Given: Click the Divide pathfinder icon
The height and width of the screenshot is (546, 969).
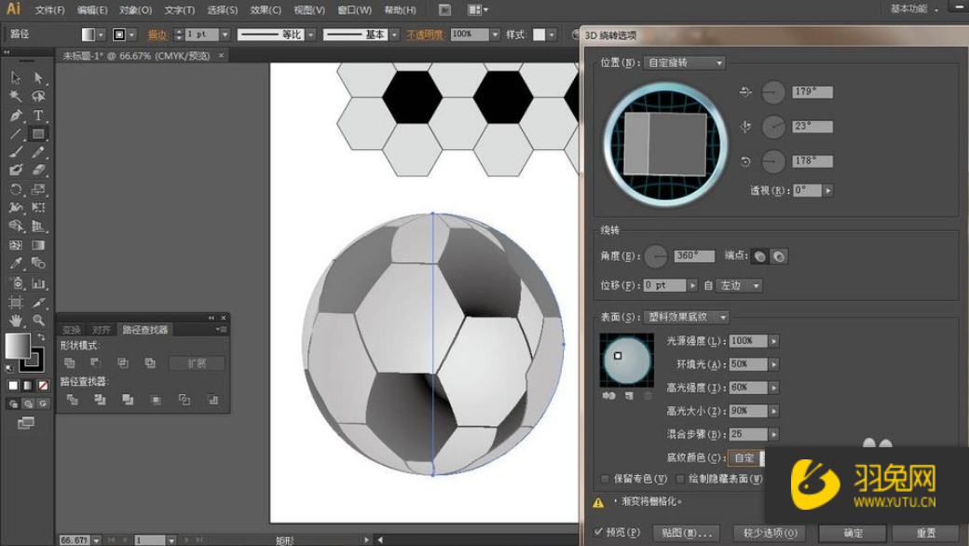Looking at the screenshot, I should (x=73, y=399).
